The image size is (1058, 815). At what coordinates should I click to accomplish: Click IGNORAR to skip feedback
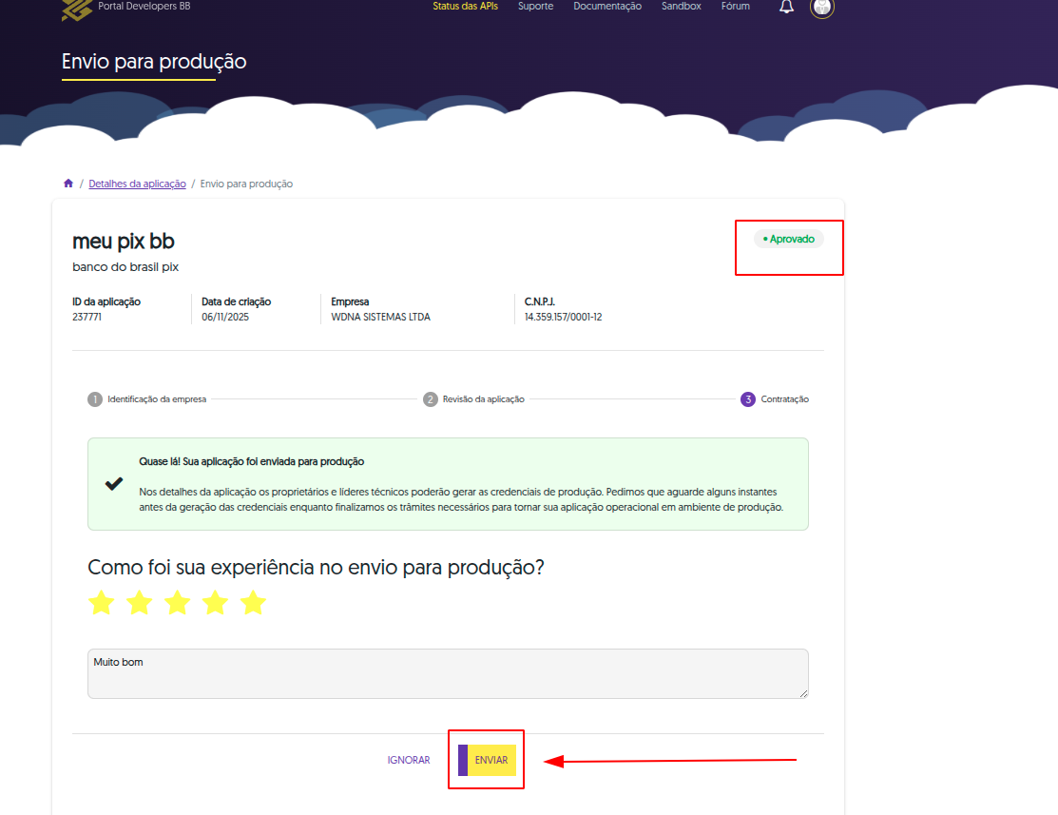click(x=409, y=760)
